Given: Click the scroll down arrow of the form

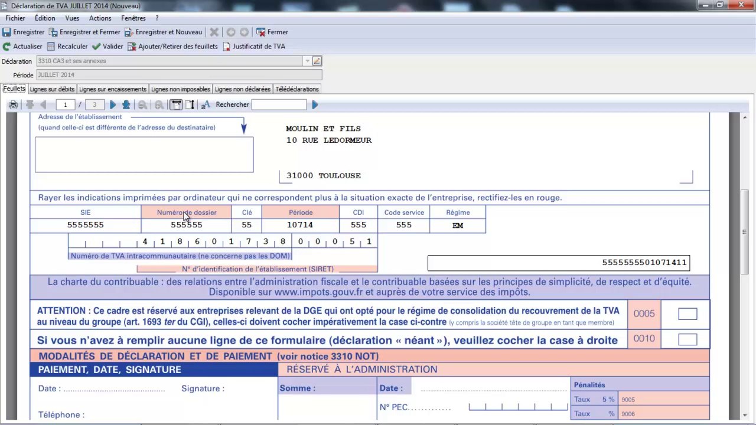Looking at the screenshot, I should point(745,416).
